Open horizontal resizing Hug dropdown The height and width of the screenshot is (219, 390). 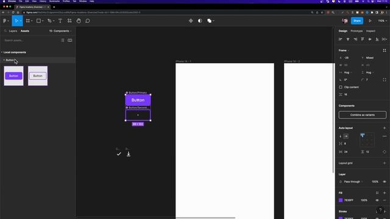(348, 72)
